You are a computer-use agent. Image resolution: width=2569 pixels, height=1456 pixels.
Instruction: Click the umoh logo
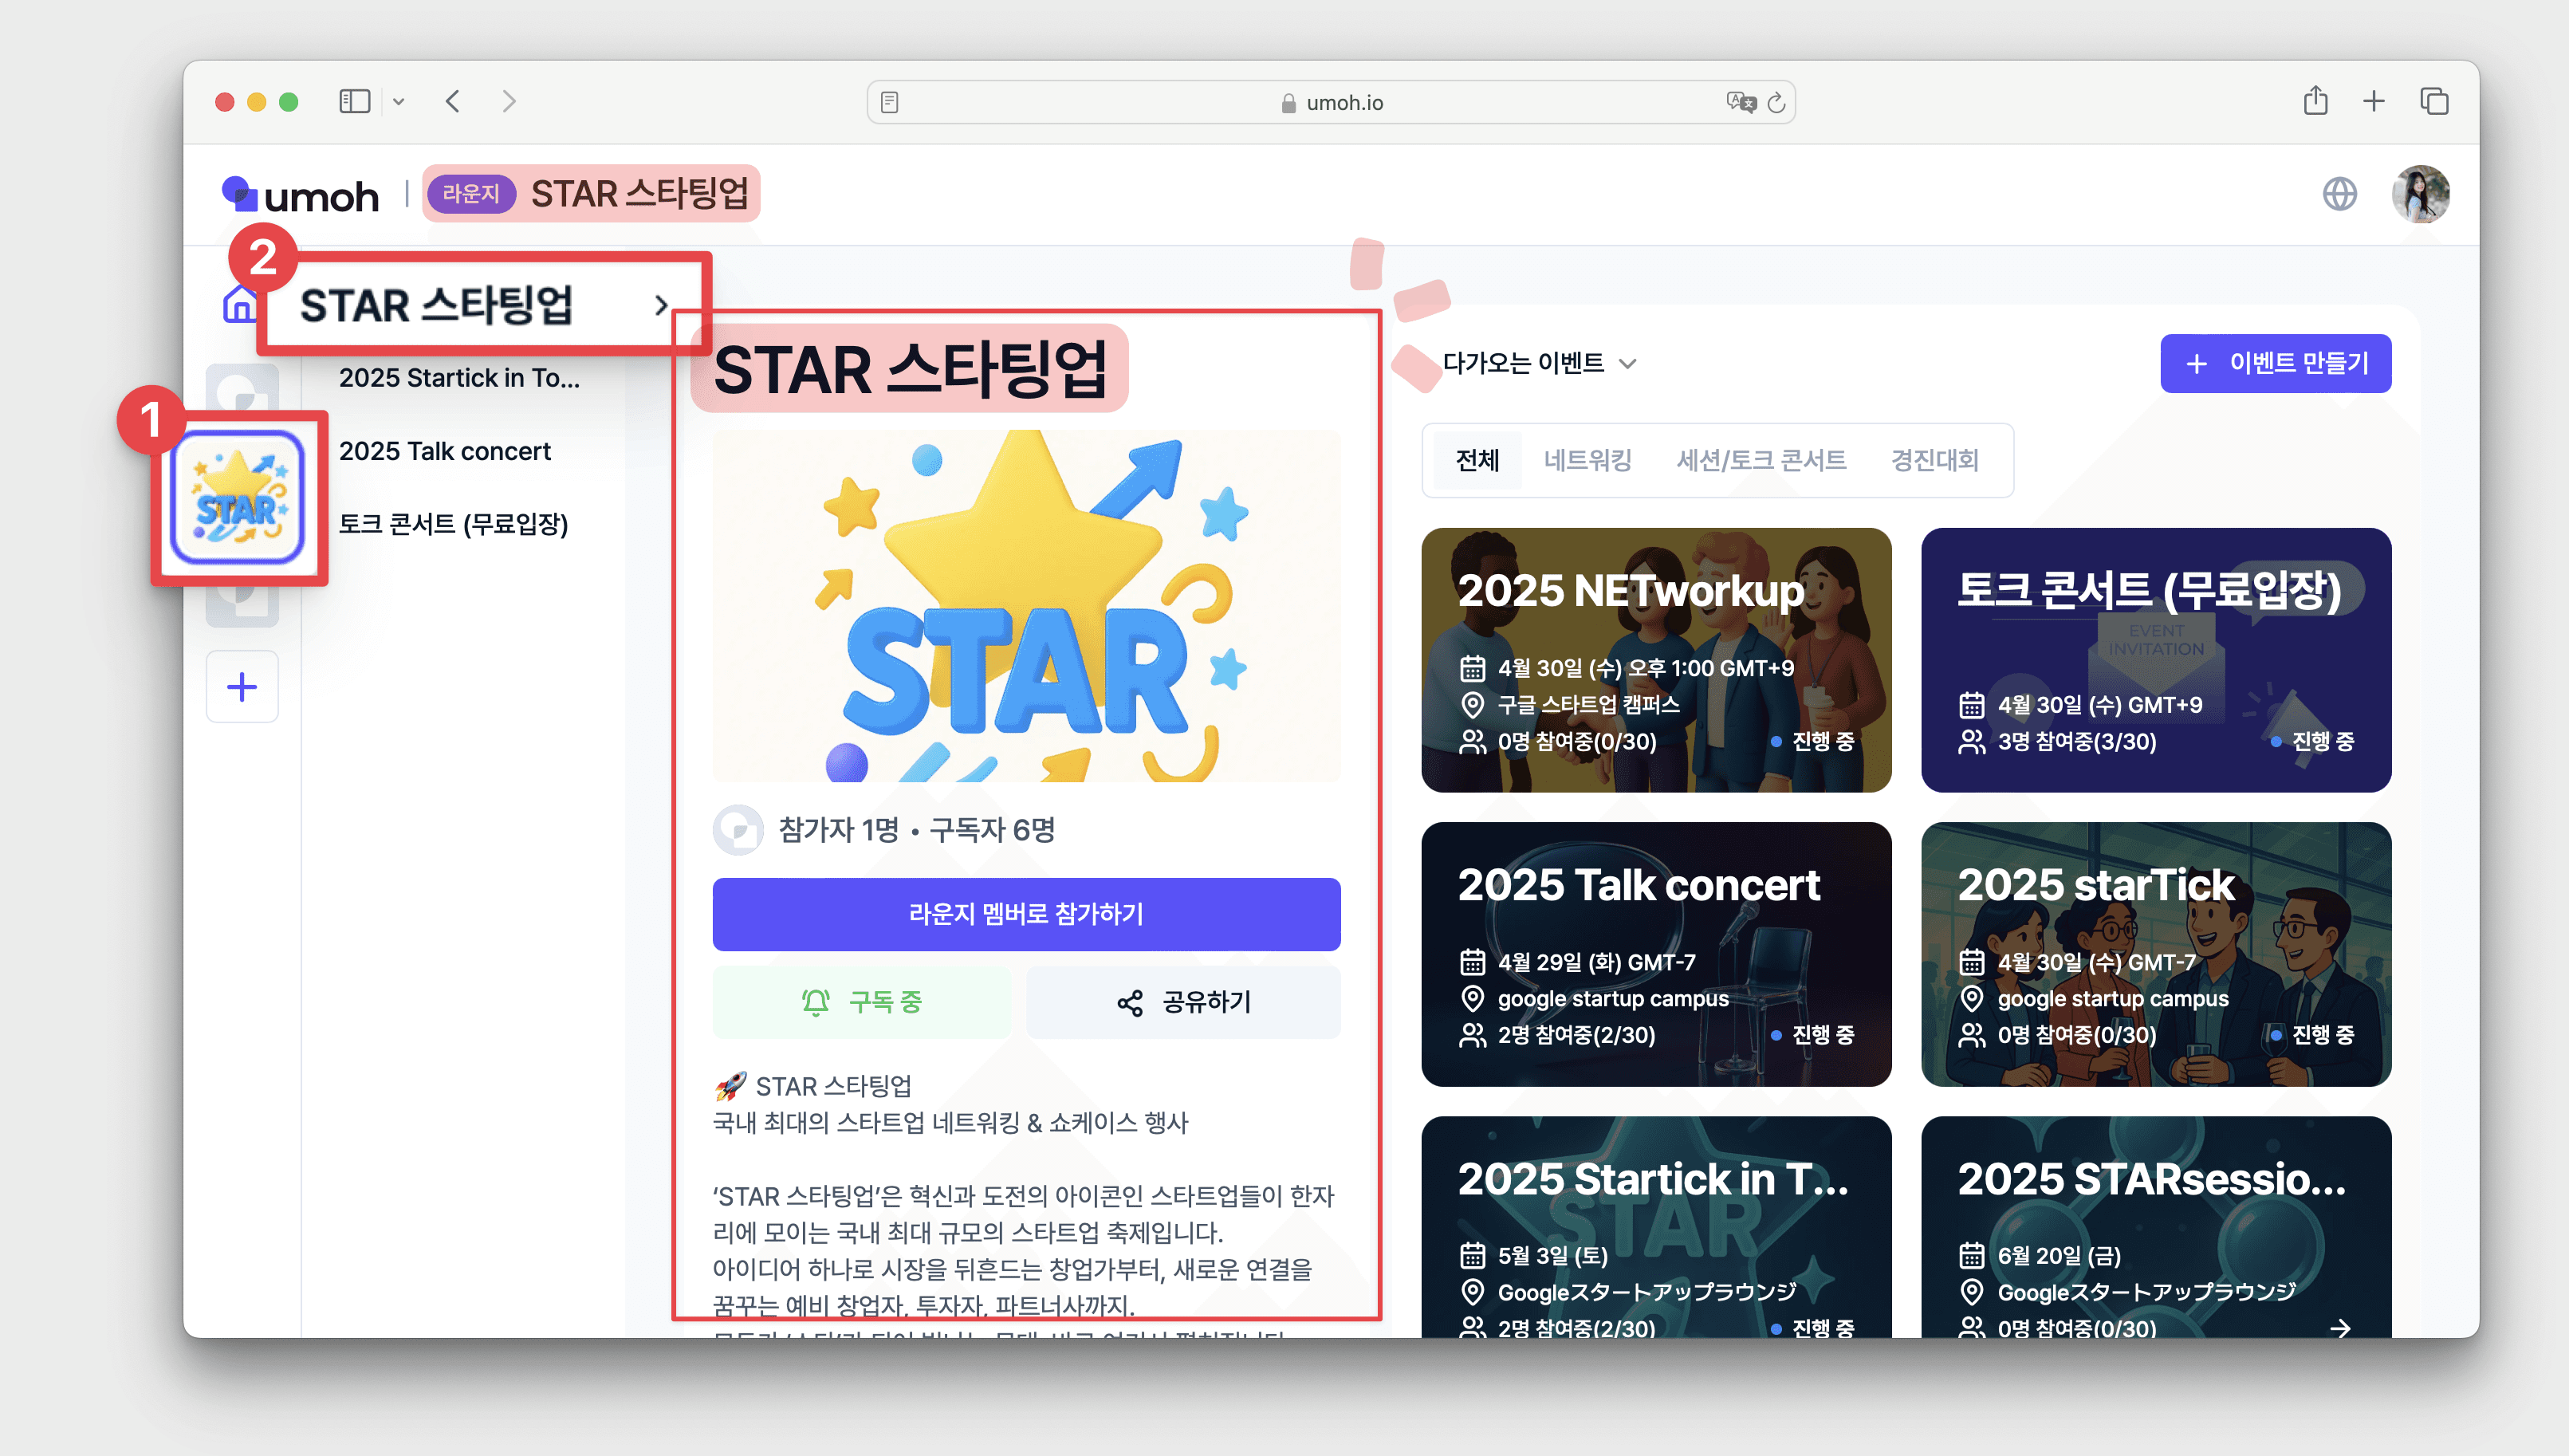coord(301,195)
